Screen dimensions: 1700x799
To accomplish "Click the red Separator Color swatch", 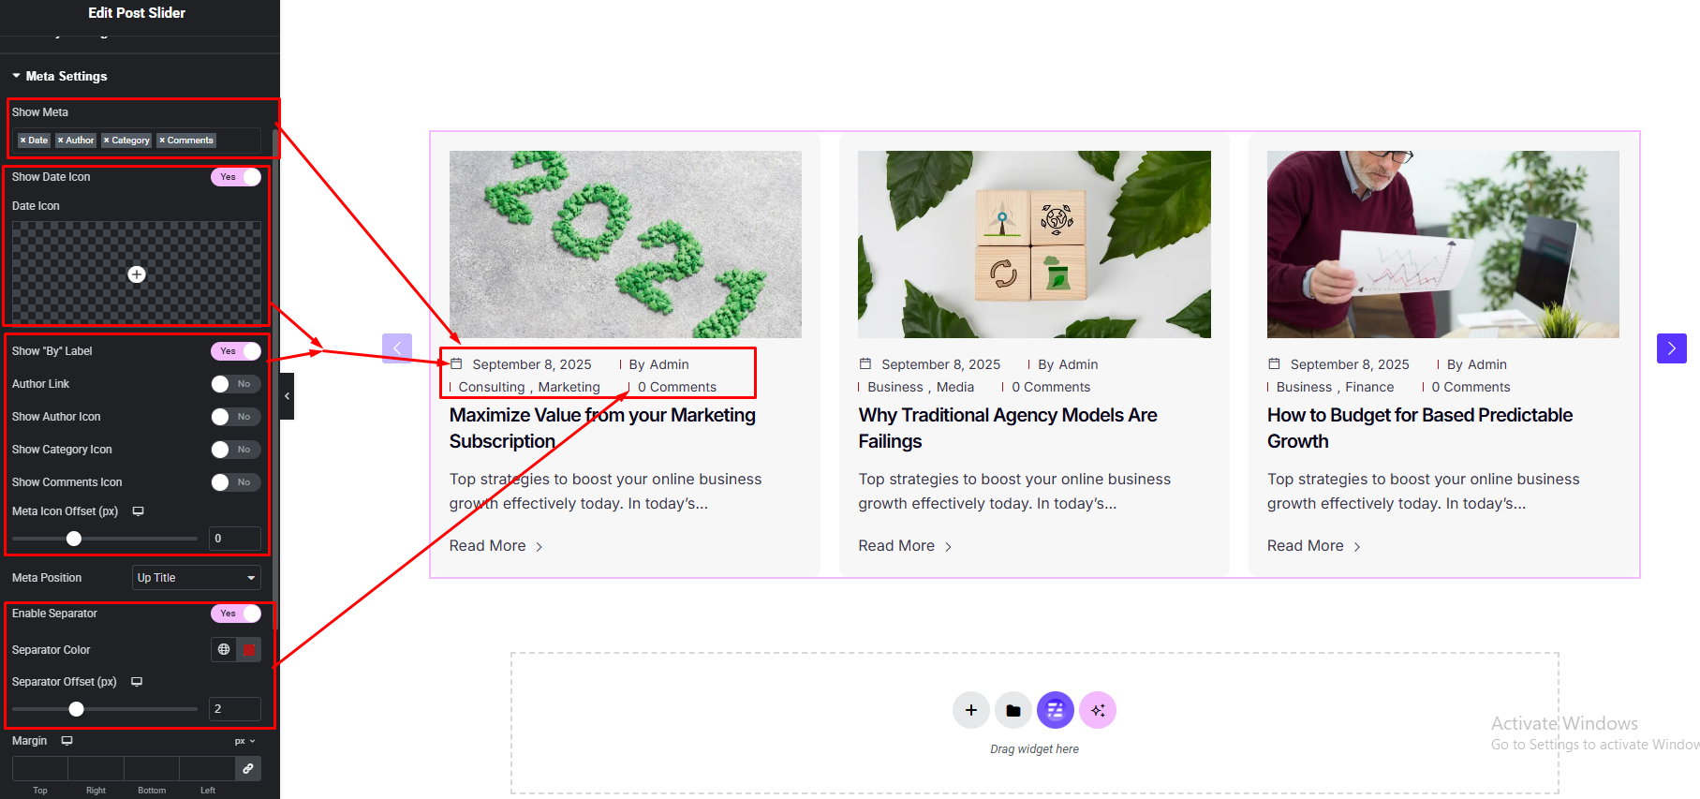I will coord(249,649).
